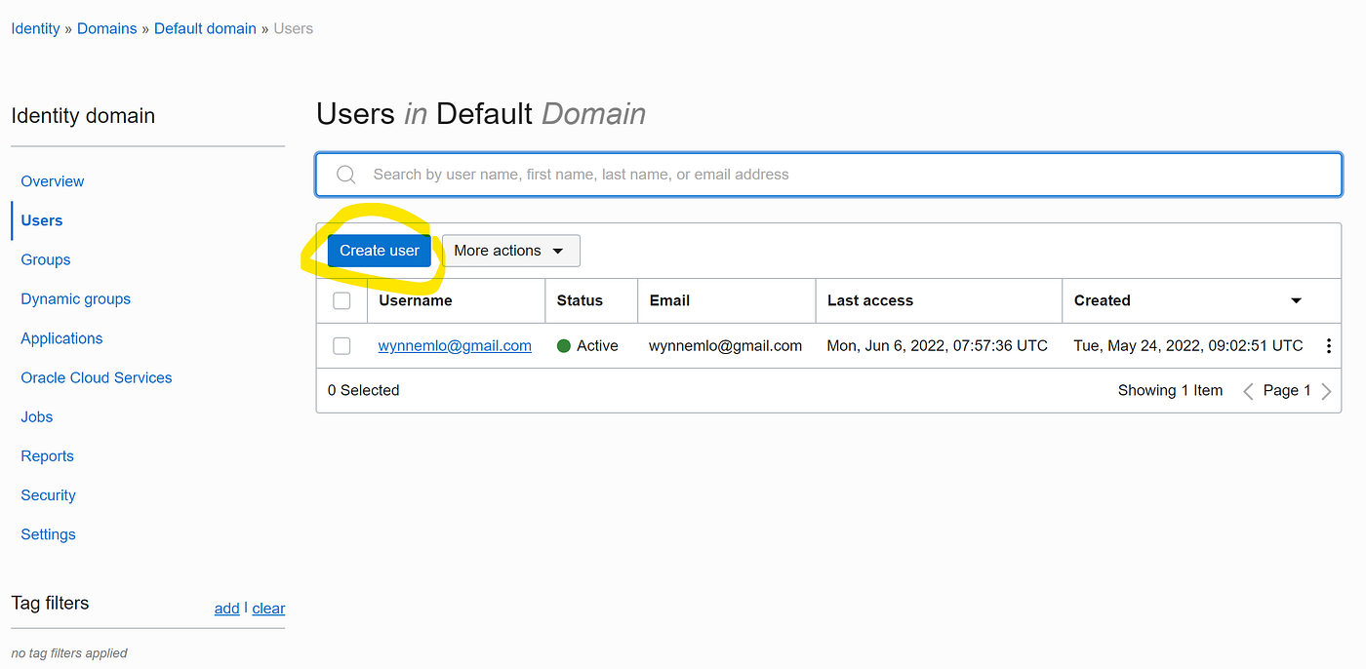
Task: Open Security in the sidebar
Action: 49,495
